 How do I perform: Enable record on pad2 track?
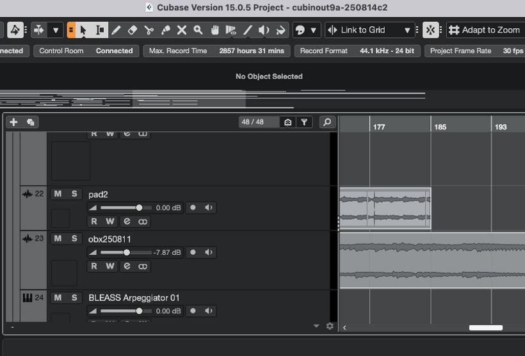[x=193, y=207]
